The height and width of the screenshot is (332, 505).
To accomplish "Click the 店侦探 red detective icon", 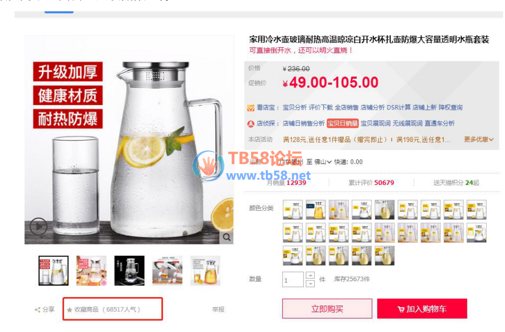I will [251, 124].
